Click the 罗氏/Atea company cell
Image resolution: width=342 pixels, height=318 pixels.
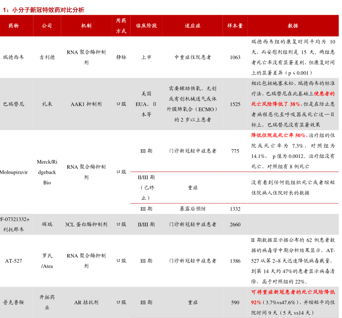(x=47, y=261)
